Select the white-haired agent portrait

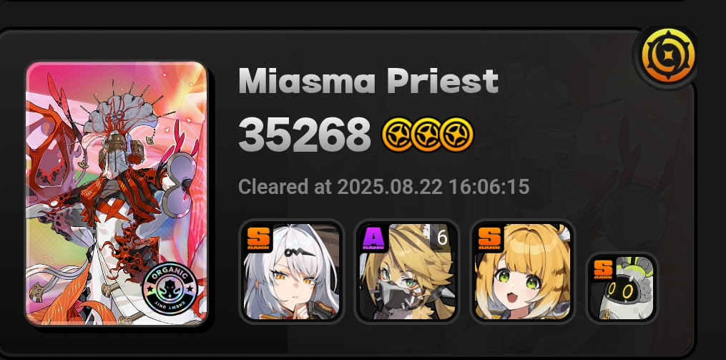point(291,271)
